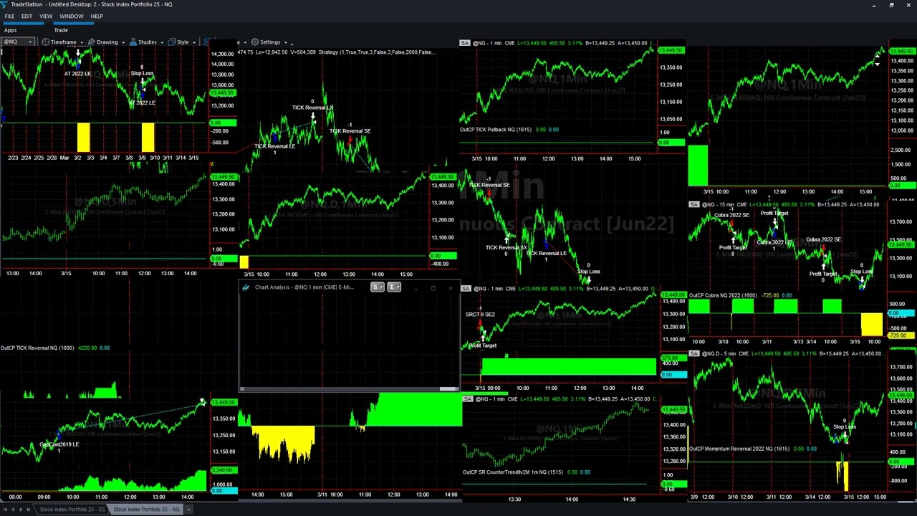
Task: Expand the Studies dropdown arrow
Action: click(x=162, y=42)
